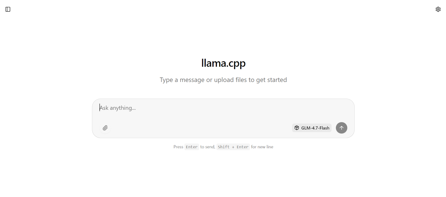Image resolution: width=446 pixels, height=197 pixels.
Task: Expand the conversation sidebar via its icon
Action: (8, 9)
